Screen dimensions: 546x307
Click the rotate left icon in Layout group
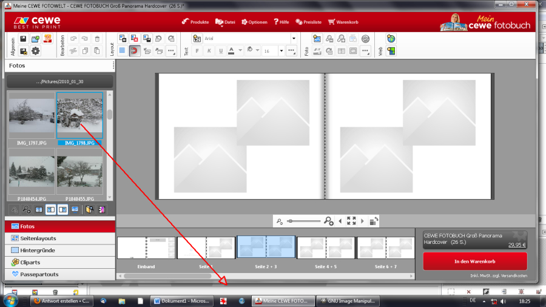tap(158, 39)
